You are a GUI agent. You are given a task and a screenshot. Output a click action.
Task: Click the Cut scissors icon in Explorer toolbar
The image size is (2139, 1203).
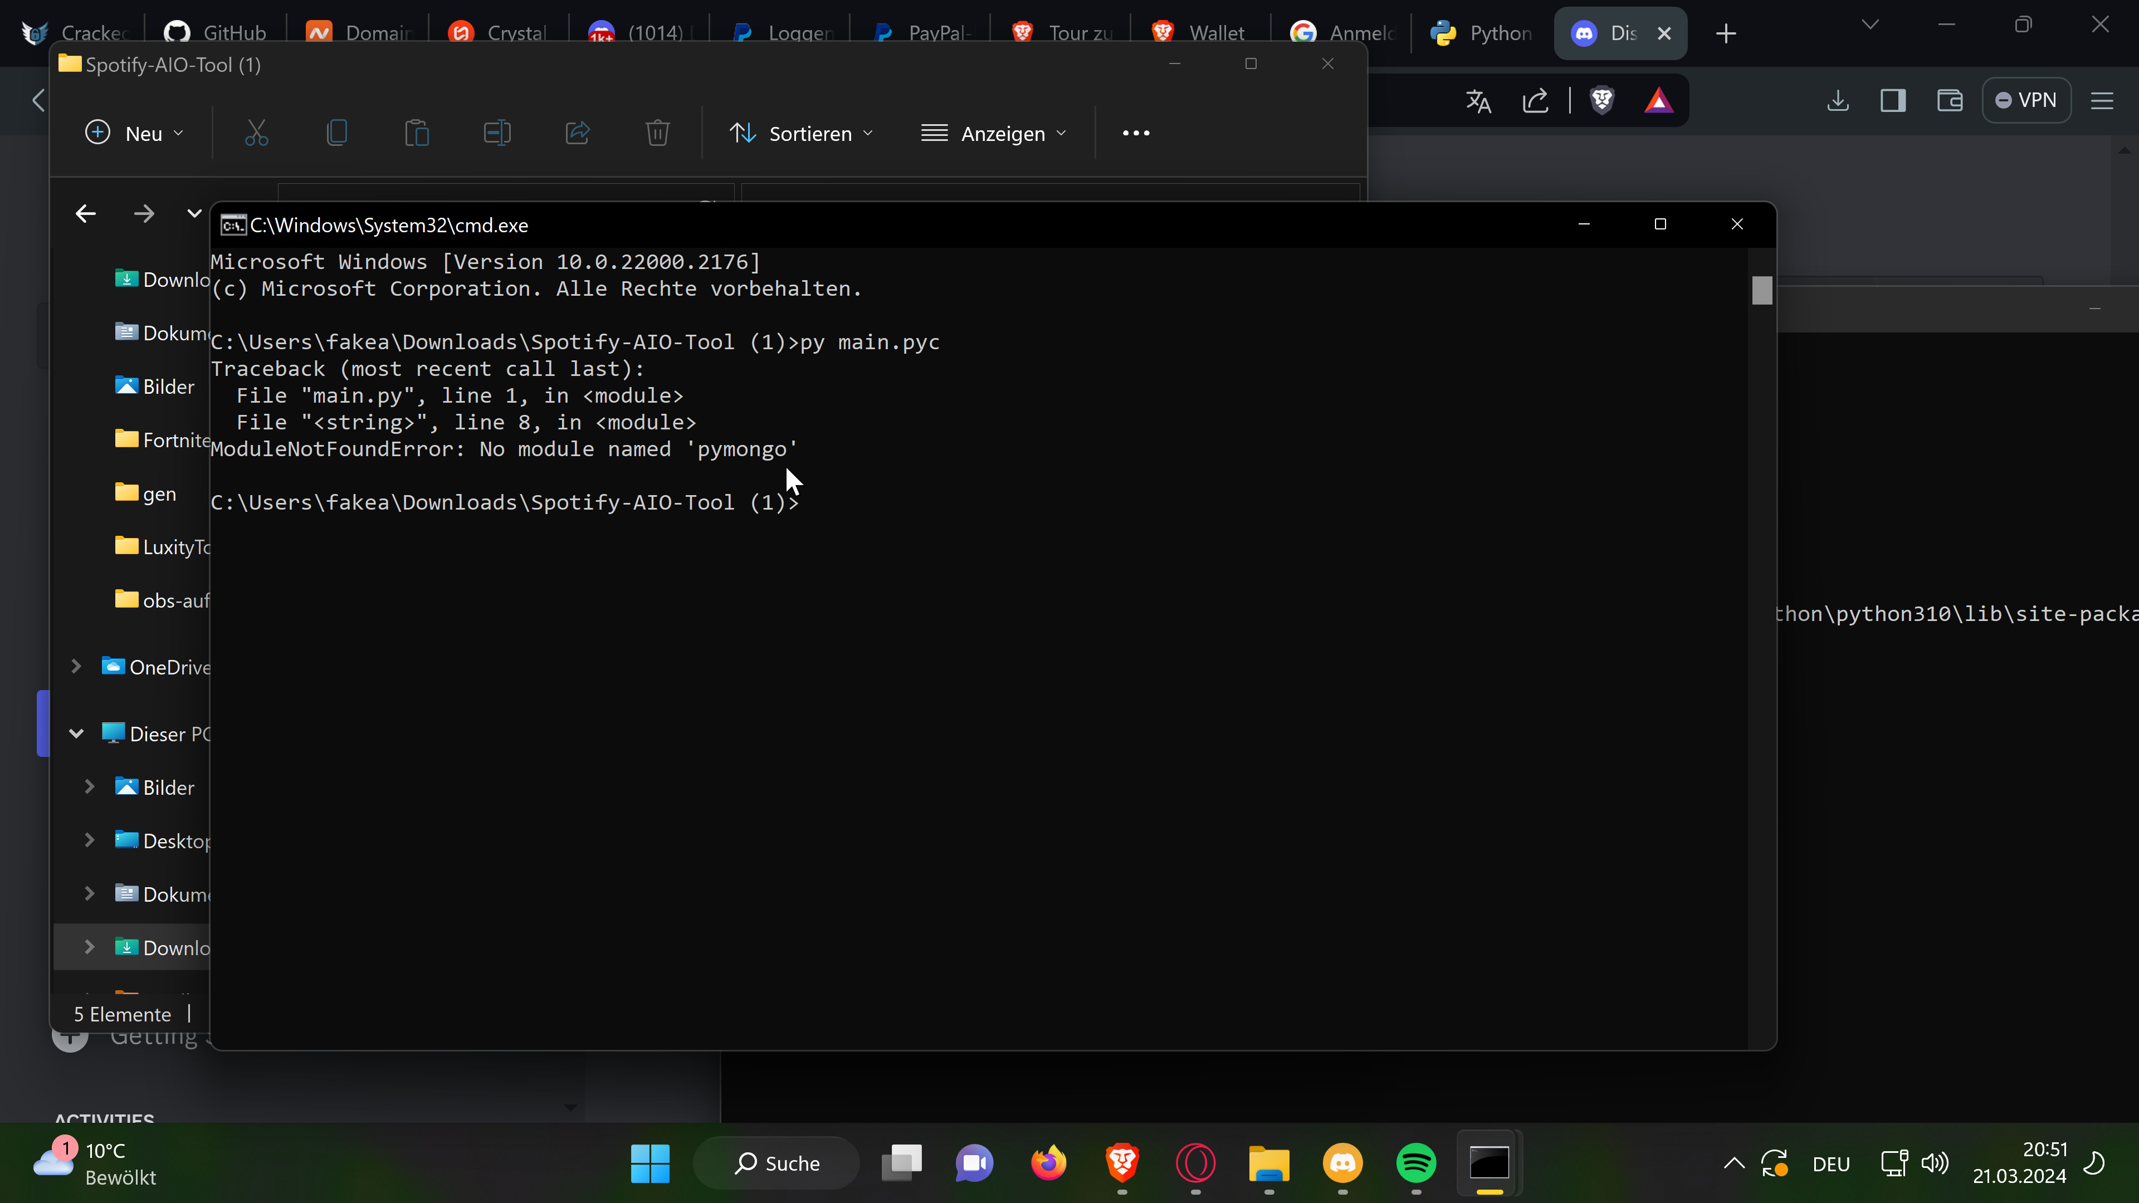(x=257, y=133)
